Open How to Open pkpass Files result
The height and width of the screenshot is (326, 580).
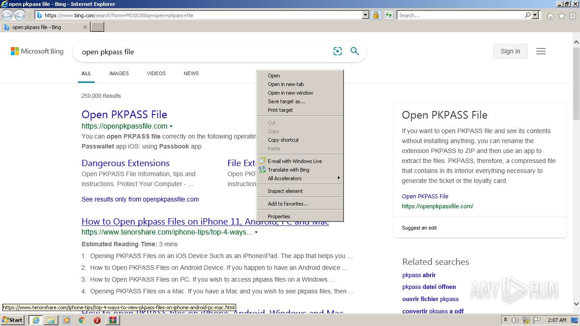point(205,221)
